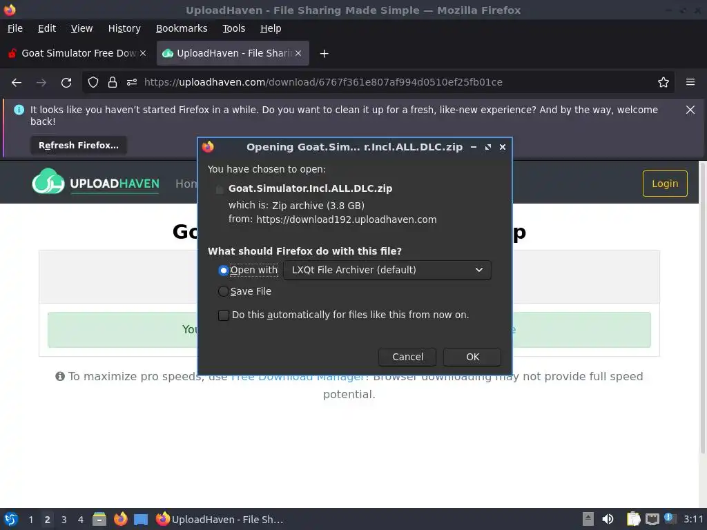Open the LXQt application menu icon
Screen dimensions: 707x530
[10, 519]
